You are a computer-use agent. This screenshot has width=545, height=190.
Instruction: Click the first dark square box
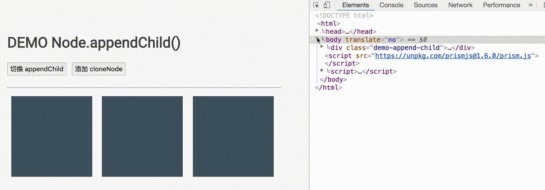(x=52, y=136)
